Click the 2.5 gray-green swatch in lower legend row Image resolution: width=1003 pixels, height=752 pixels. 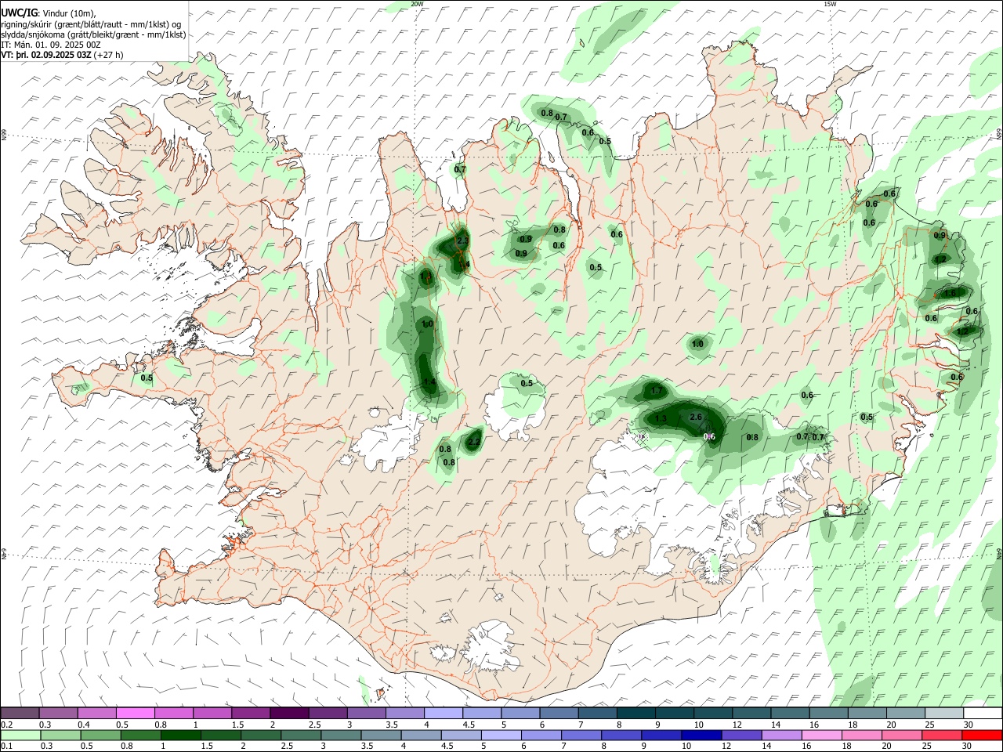point(300,735)
